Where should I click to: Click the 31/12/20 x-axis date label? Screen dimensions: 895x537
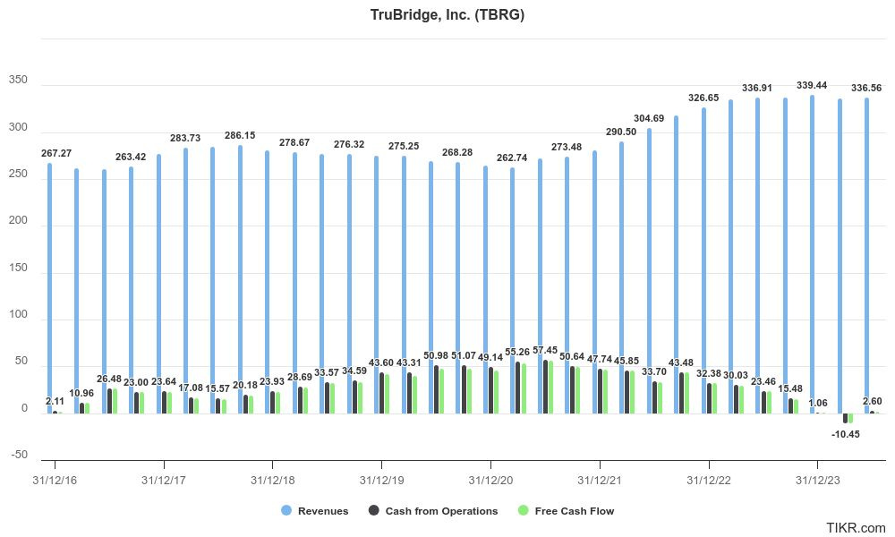(490, 481)
